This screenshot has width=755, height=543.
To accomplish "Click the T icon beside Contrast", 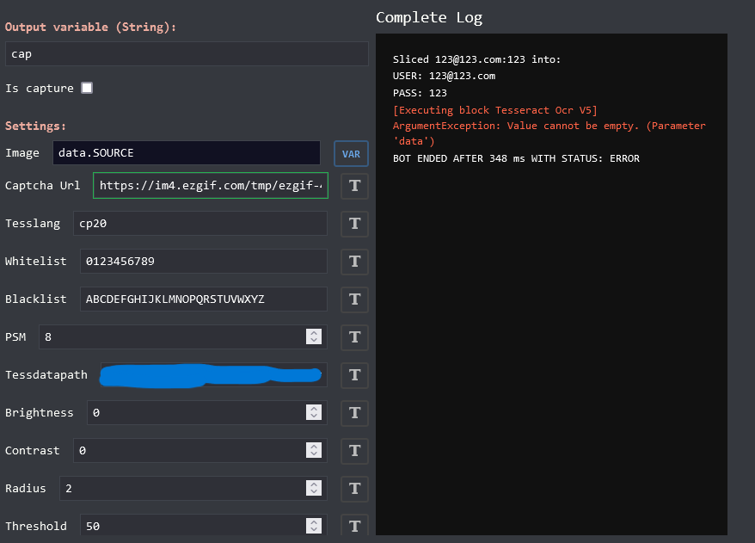I will click(x=354, y=451).
